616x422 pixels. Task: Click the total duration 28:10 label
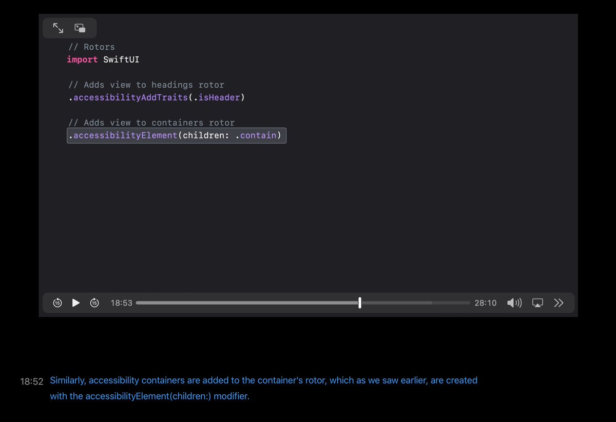tap(485, 303)
